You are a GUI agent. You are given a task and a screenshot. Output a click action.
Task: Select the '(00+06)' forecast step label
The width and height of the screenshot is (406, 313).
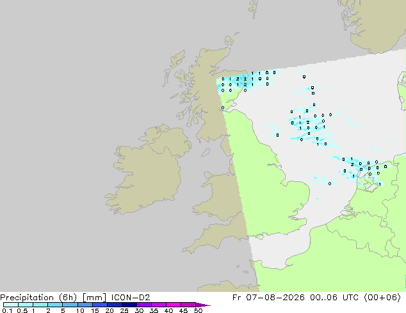pyautogui.click(x=382, y=298)
